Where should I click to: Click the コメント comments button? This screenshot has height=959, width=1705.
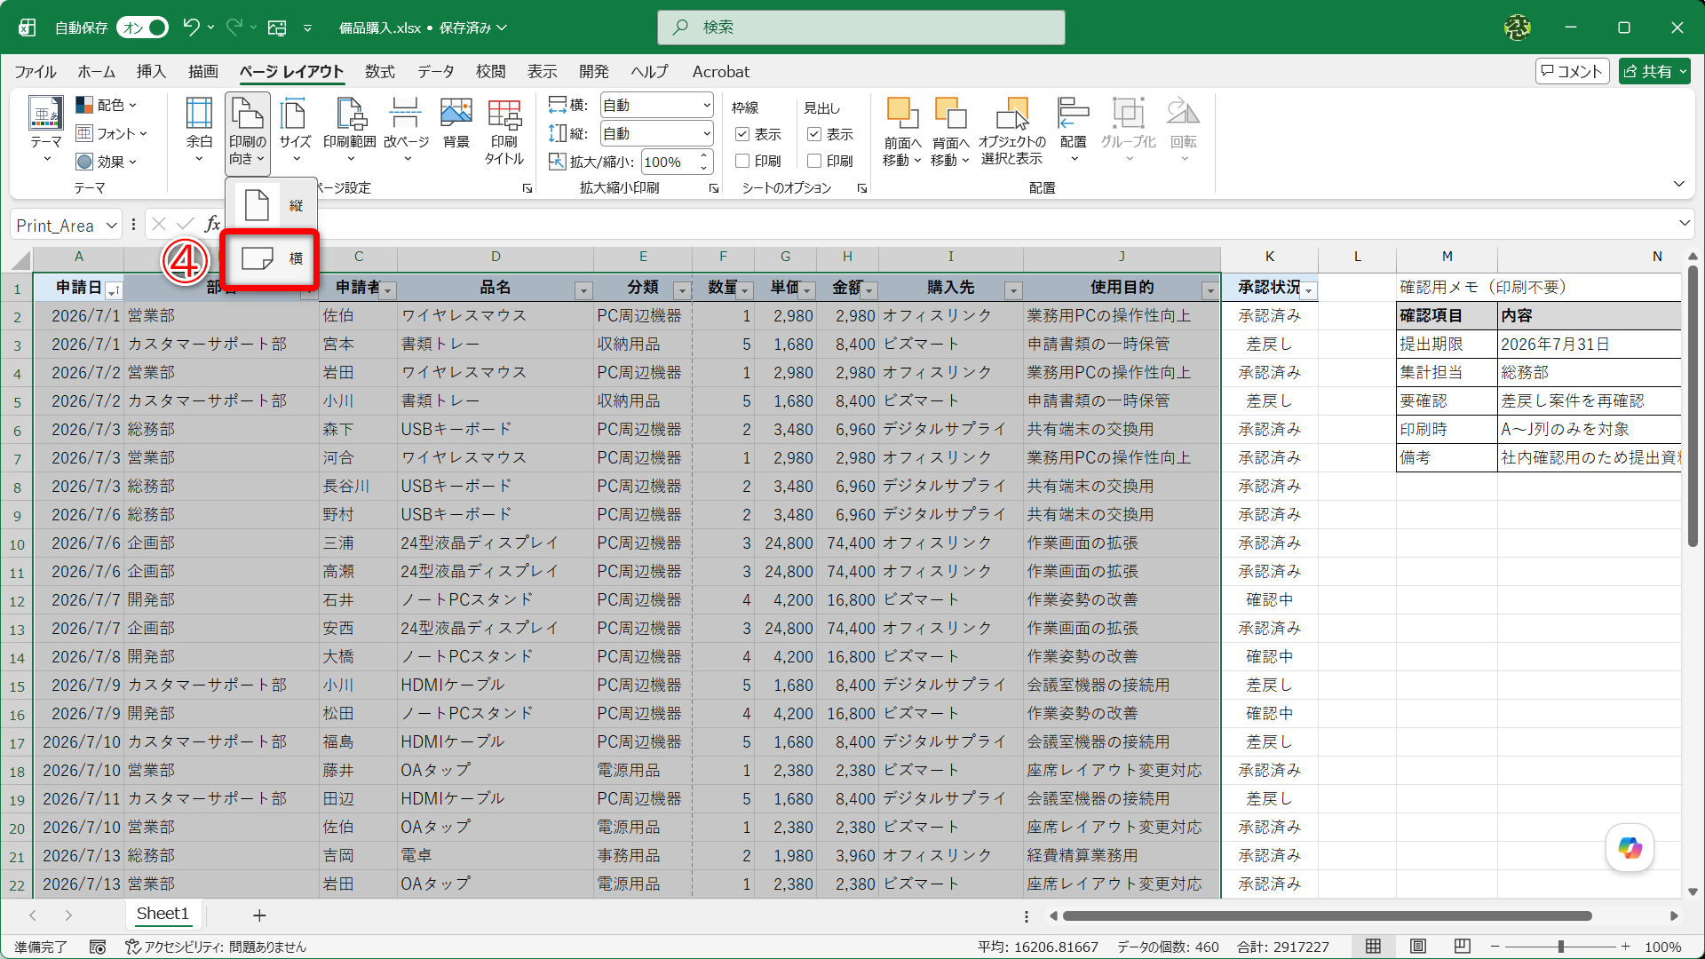1573,72
